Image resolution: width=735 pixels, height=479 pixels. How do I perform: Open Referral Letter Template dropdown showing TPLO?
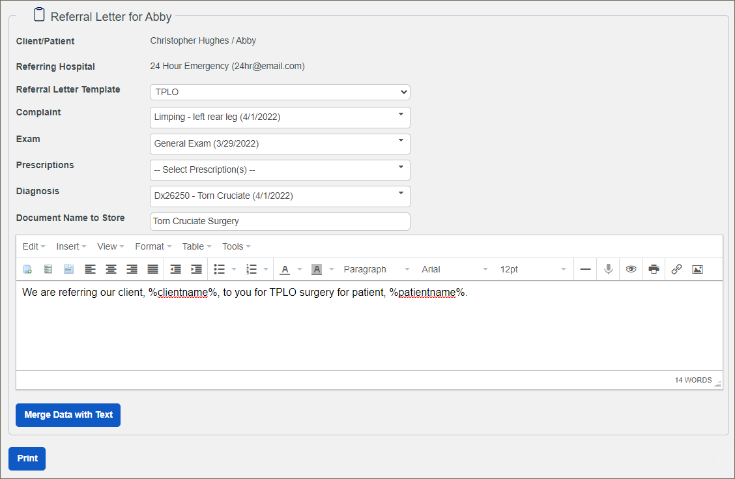click(280, 93)
